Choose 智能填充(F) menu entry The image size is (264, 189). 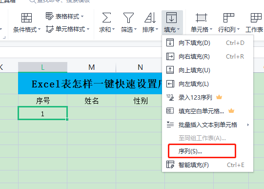[x=207, y=165]
